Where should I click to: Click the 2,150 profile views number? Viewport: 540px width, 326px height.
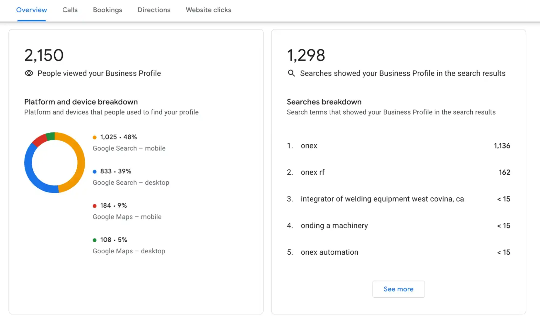click(x=44, y=55)
